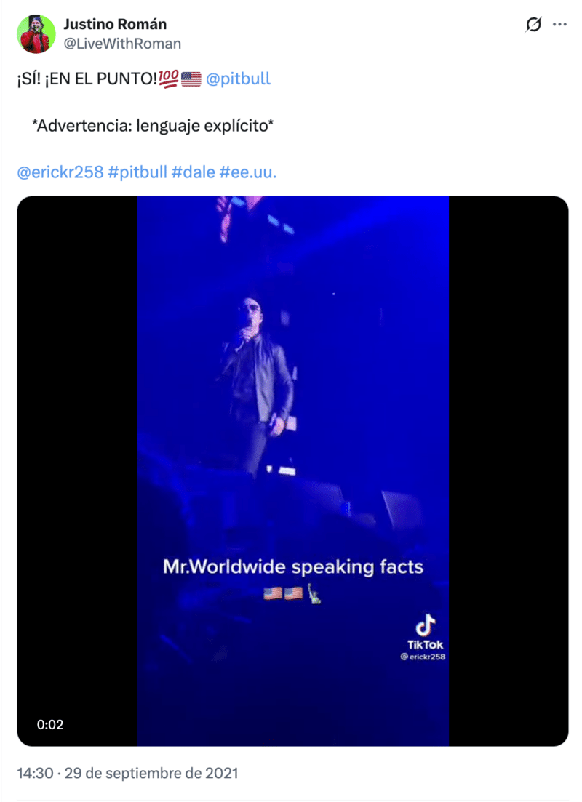Click the 100 points emoji
The height and width of the screenshot is (802, 582).
point(168,79)
